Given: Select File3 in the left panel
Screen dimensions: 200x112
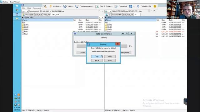Looking at the screenshot, I should tap(25, 34).
